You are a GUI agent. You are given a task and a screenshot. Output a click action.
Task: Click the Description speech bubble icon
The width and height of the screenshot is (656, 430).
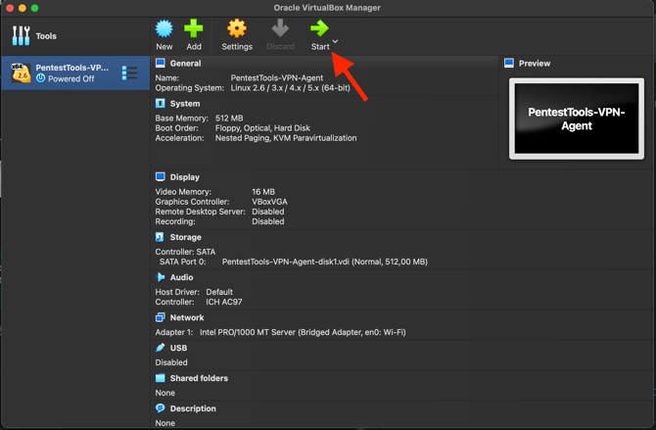[161, 408]
